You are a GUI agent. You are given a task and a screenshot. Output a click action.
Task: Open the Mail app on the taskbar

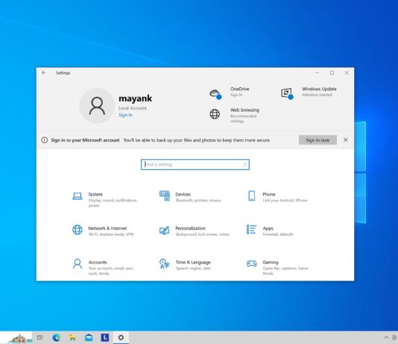(x=89, y=337)
